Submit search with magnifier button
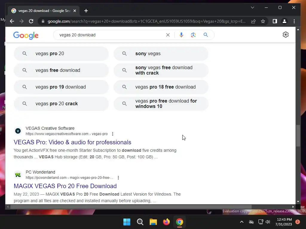Image resolution: width=306 pixels, height=229 pixels. pos(206,35)
